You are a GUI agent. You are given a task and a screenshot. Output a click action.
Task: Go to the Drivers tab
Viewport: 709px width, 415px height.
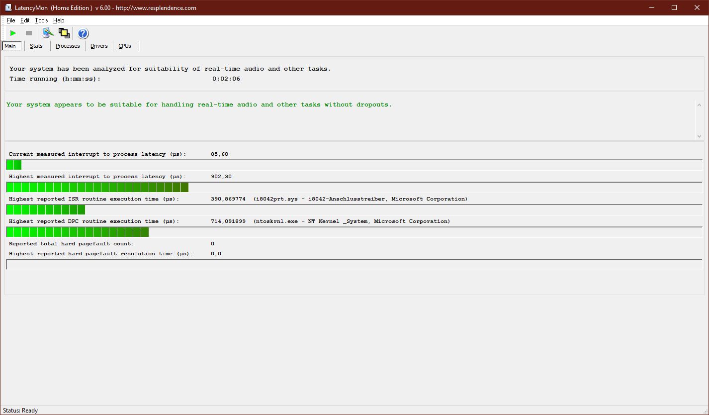pos(99,46)
